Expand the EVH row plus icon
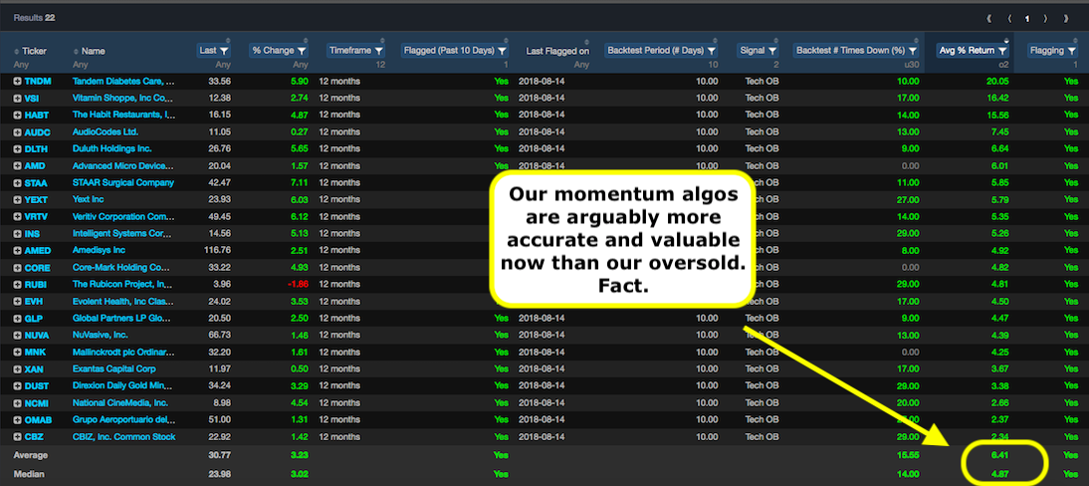The image size is (1089, 486). pyautogui.click(x=17, y=301)
